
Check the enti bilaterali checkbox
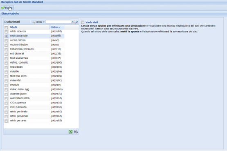6,54
